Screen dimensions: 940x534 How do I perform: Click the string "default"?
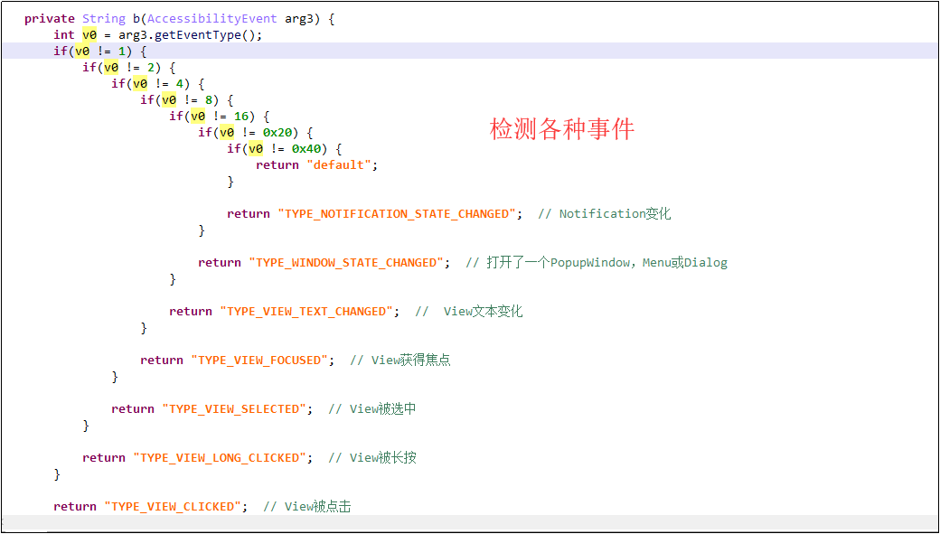(x=339, y=164)
